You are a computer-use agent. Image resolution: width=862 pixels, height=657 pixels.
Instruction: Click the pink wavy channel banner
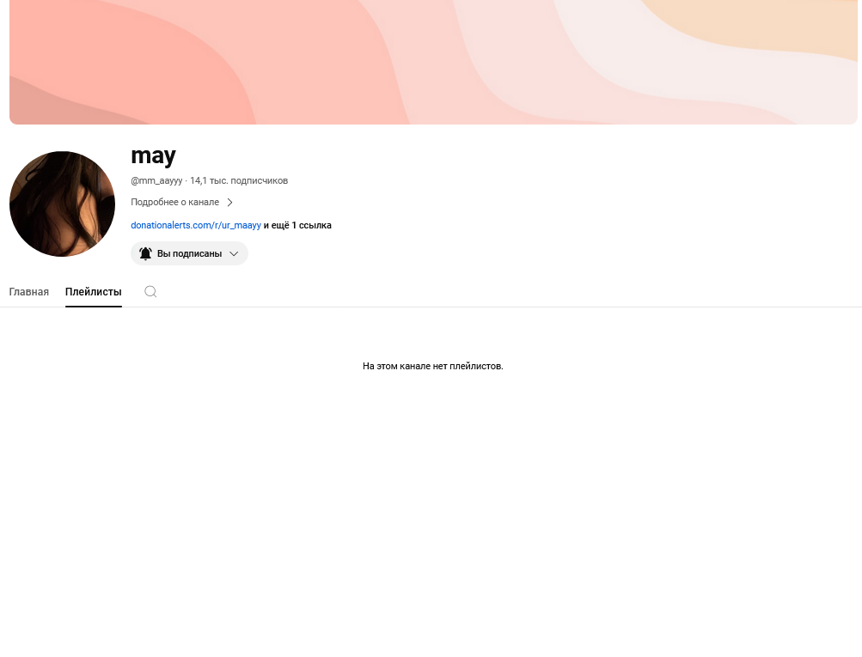[x=433, y=62]
